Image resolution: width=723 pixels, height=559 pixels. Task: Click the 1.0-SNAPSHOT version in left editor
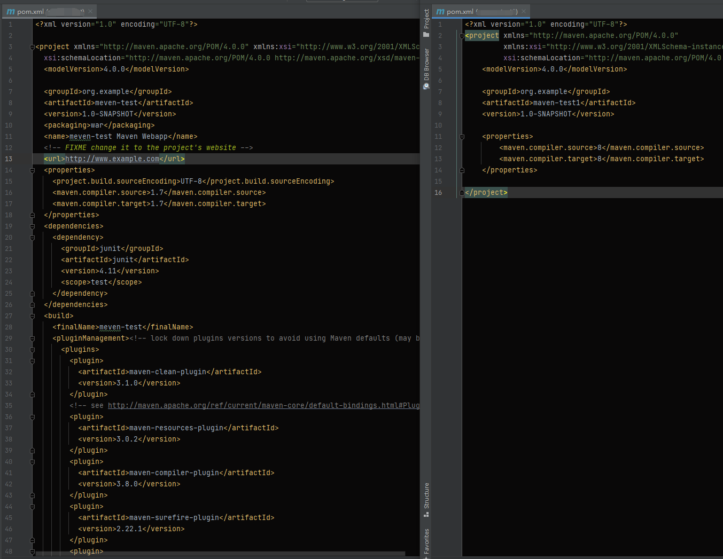click(110, 114)
